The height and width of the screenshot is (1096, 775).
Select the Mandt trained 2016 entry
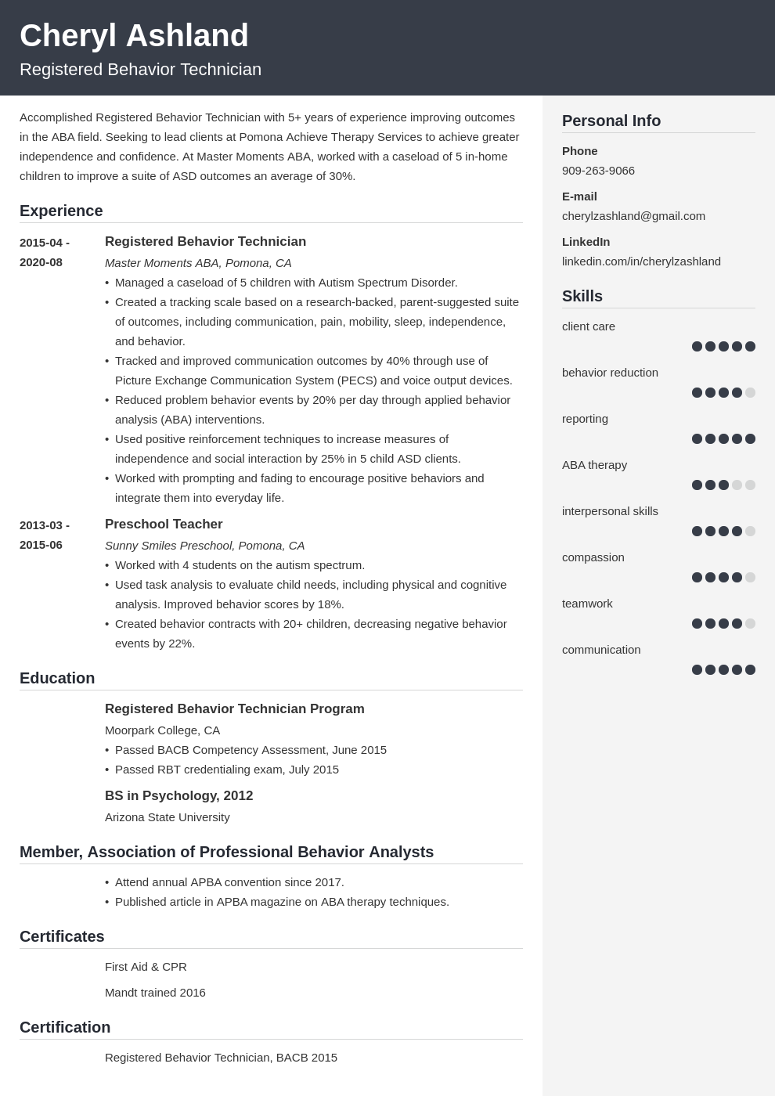tap(155, 993)
